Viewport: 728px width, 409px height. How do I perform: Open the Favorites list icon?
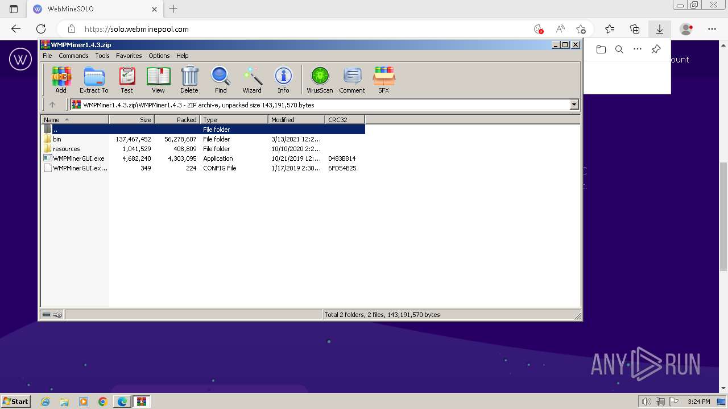610,29
